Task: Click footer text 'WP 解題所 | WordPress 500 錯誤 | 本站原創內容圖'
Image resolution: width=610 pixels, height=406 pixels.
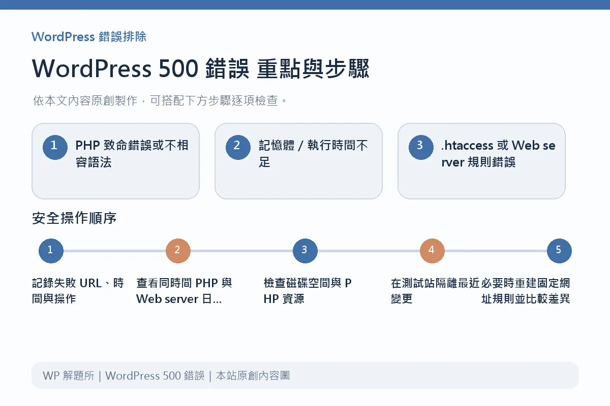Action: point(166,376)
